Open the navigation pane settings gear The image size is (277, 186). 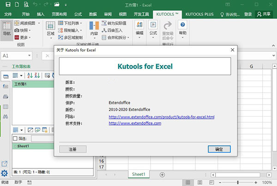click(5, 174)
